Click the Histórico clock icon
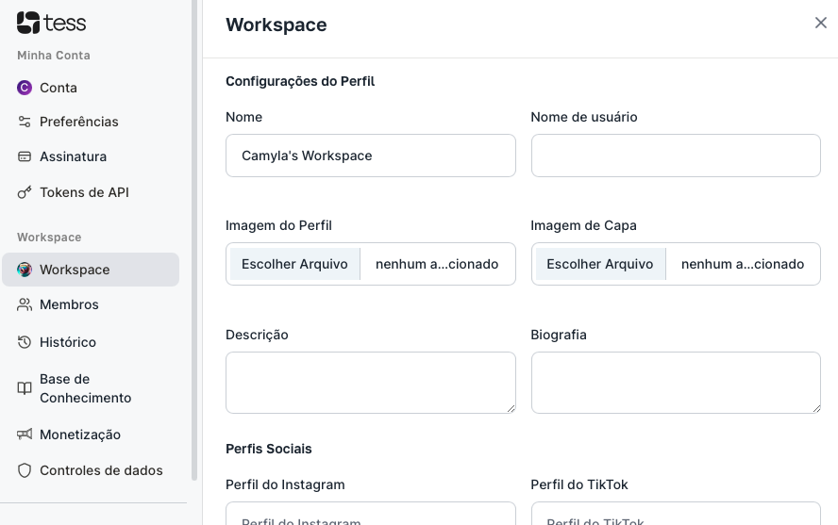 [x=24, y=342]
